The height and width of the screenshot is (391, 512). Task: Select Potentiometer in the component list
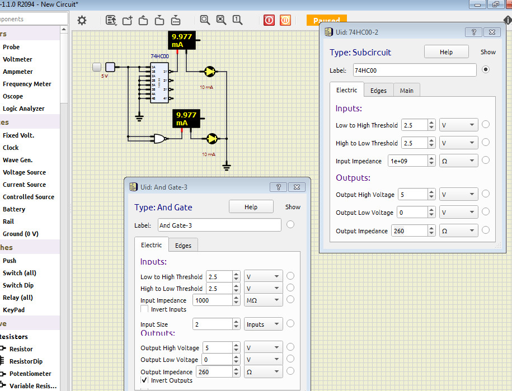pos(30,374)
